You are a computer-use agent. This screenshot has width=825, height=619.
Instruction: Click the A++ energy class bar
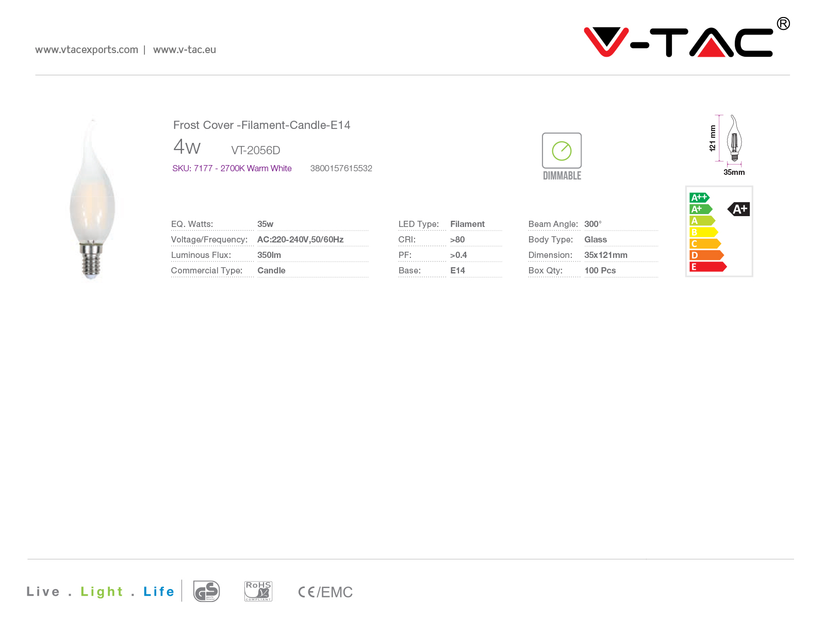[700, 198]
